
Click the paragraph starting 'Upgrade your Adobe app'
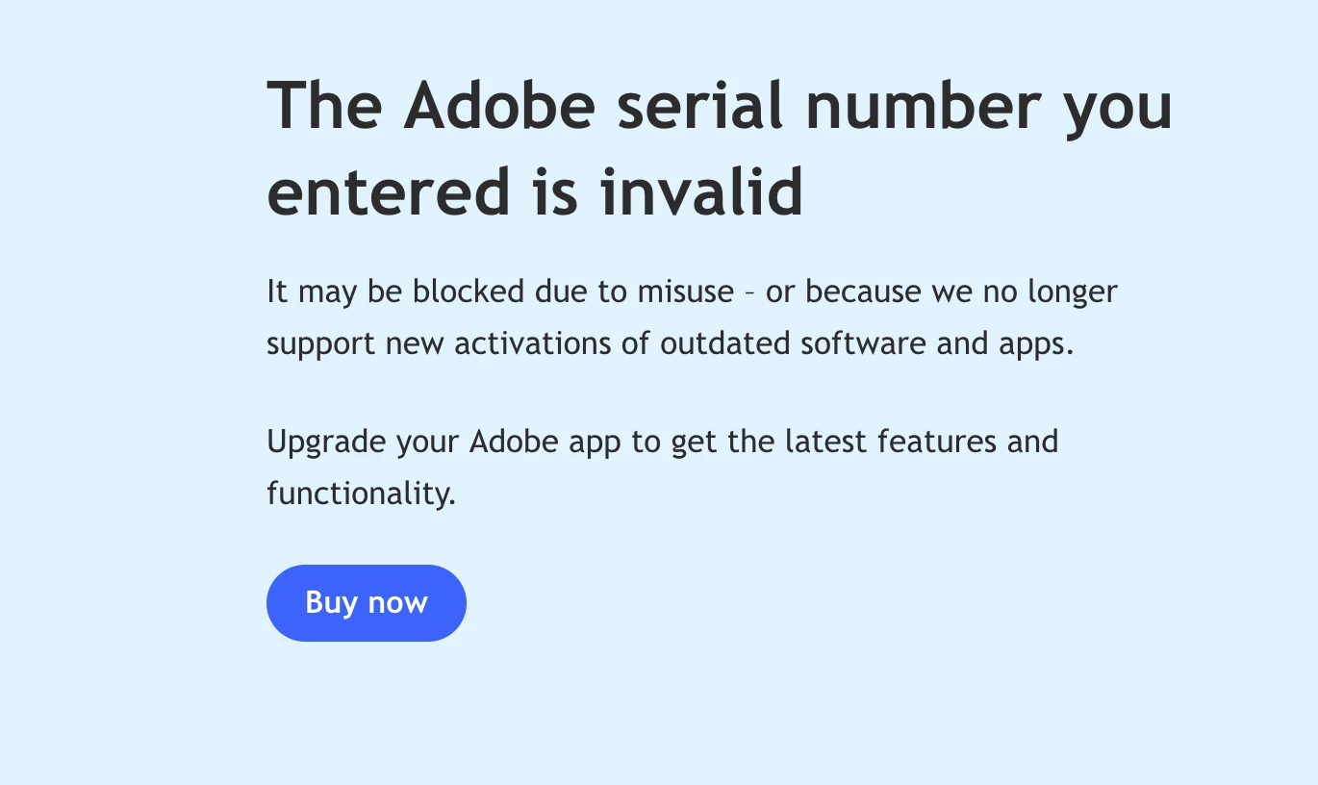662,468
